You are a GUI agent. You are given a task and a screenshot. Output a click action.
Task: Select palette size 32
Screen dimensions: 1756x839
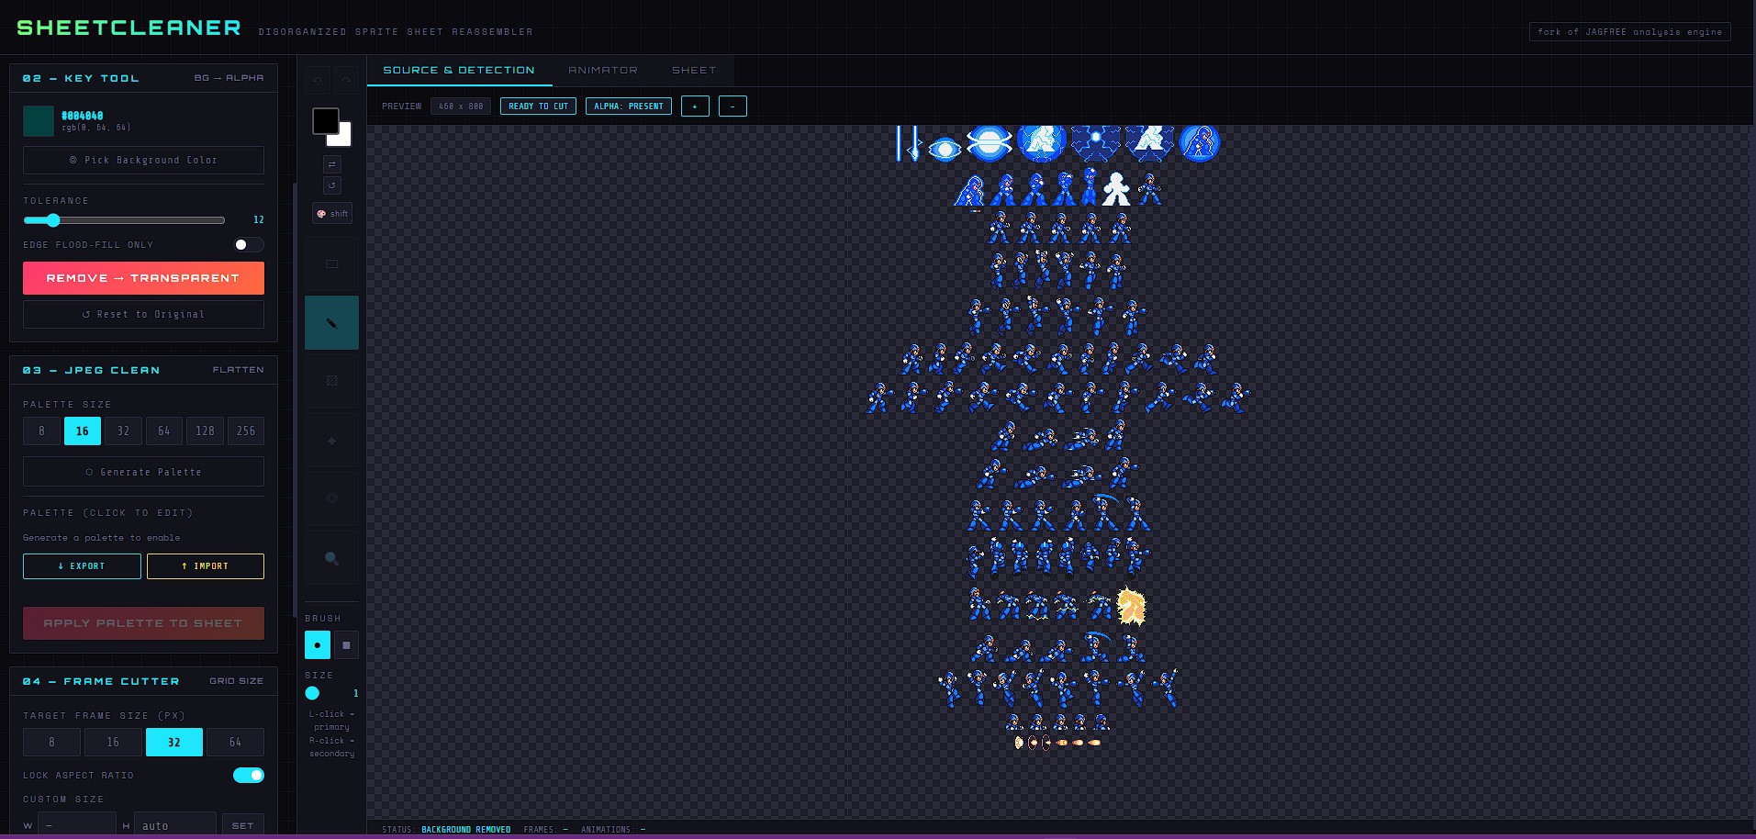tap(123, 431)
